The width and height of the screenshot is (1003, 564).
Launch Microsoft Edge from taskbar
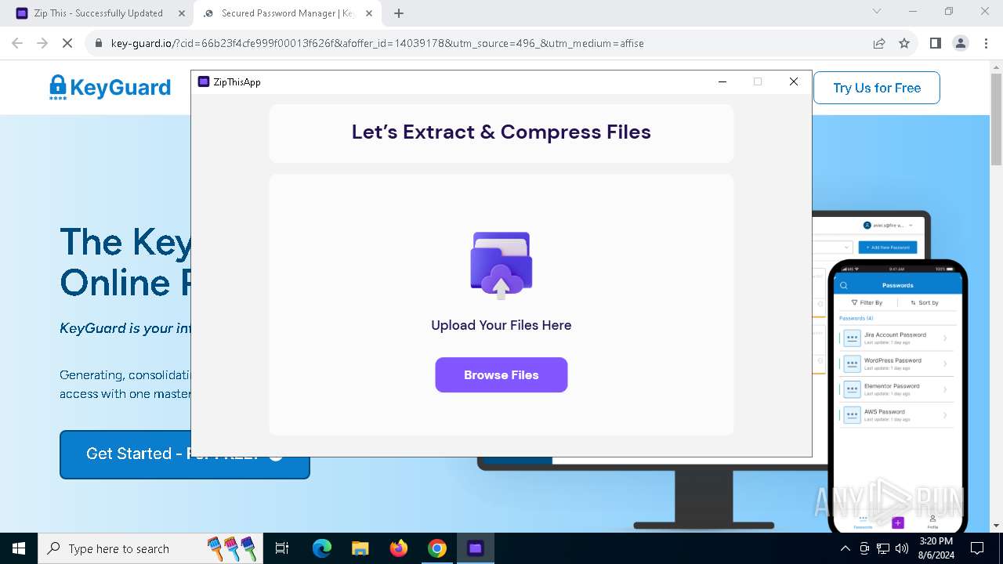pyautogui.click(x=322, y=548)
